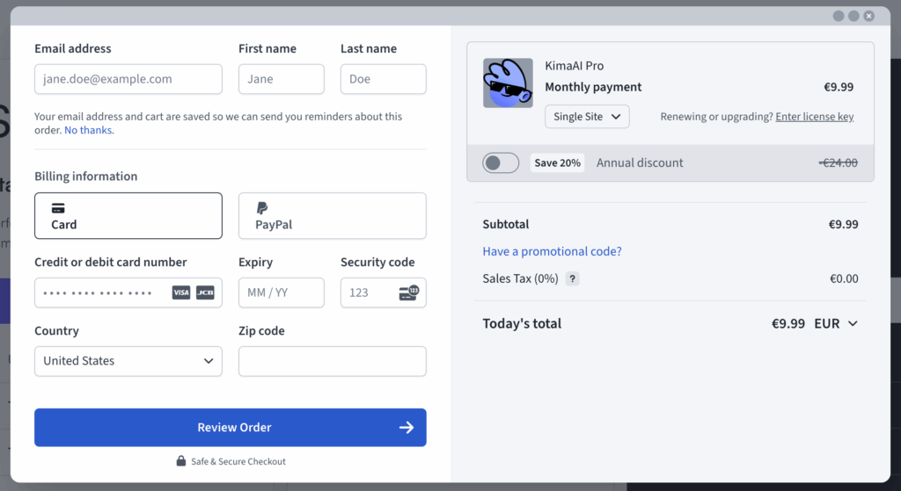Click the No thanks link
901x491 pixels.
point(88,130)
